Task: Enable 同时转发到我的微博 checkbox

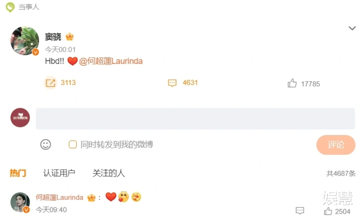Action: click(73, 145)
